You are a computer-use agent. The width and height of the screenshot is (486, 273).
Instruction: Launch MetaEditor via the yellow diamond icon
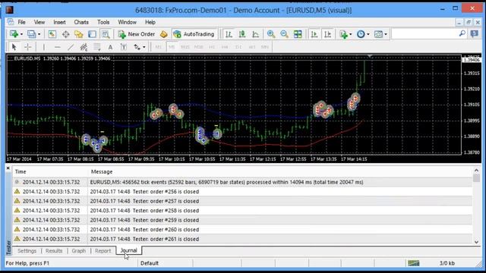pyautogui.click(x=164, y=34)
